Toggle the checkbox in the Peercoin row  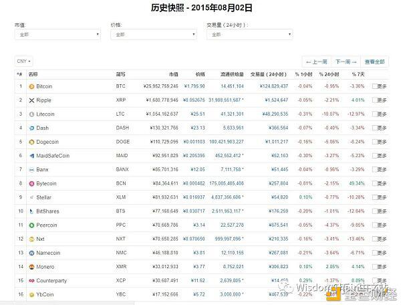374,225
